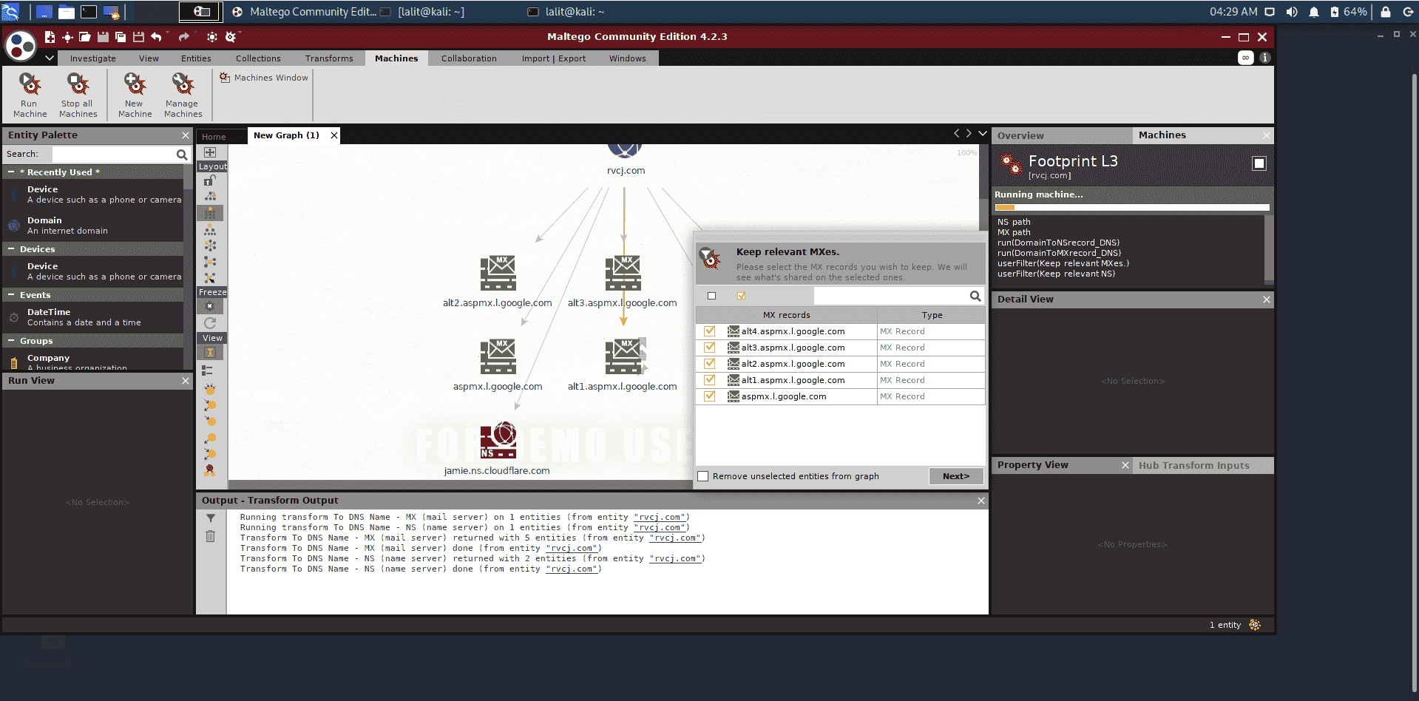Uncheck alt3.aspmx.l.google.com MX record
The width and height of the screenshot is (1419, 701).
[x=710, y=348]
